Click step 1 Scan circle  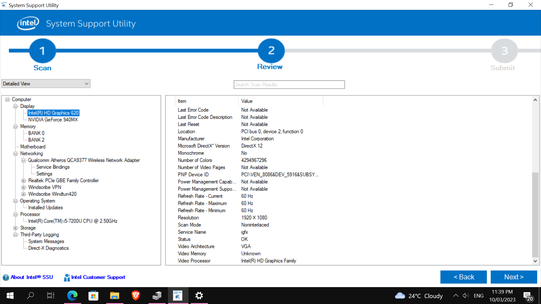point(42,51)
